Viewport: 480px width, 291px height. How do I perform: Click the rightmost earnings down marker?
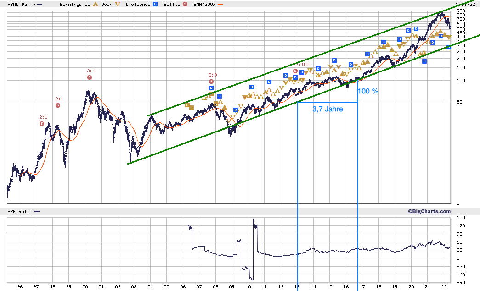[449, 37]
